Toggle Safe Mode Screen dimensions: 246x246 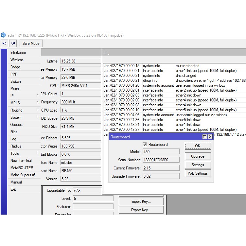click(31, 43)
